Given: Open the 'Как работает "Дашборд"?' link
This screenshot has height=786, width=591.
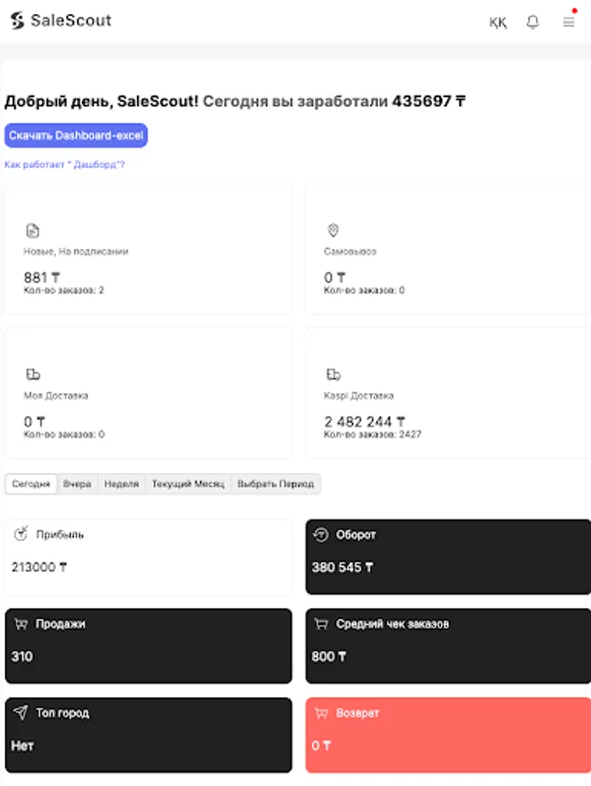Looking at the screenshot, I should pos(65,163).
